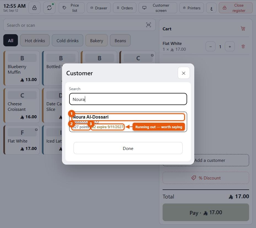Viewport: 256px width, 228px height.
Task: Click the lock screen icon button
Action: 34,8
